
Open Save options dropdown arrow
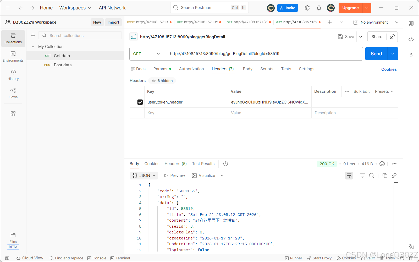pos(361,37)
